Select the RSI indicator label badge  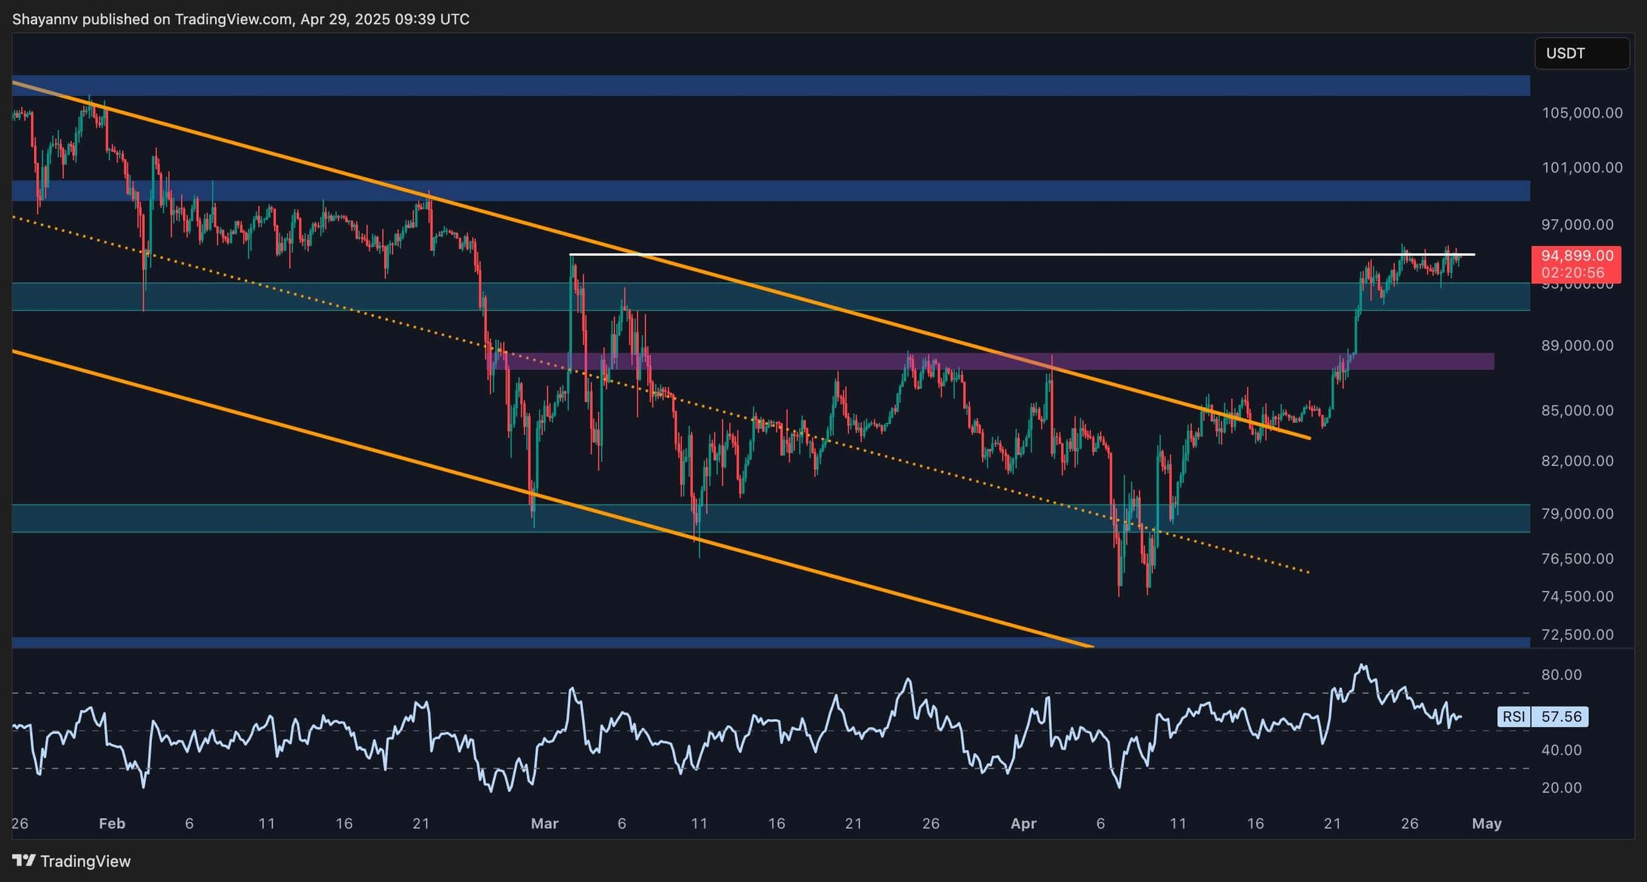(1513, 717)
